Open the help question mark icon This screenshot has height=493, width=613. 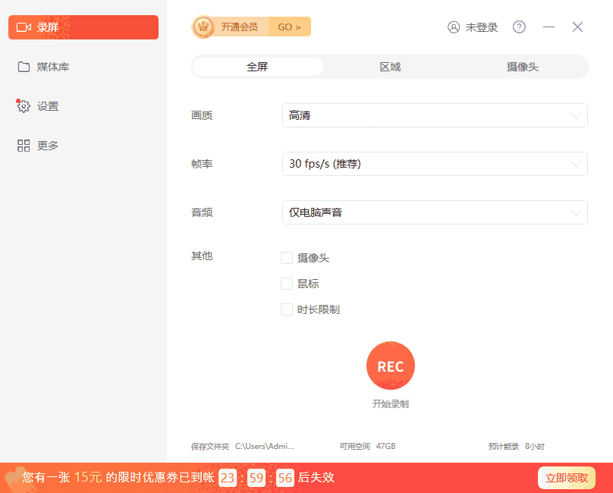(519, 27)
